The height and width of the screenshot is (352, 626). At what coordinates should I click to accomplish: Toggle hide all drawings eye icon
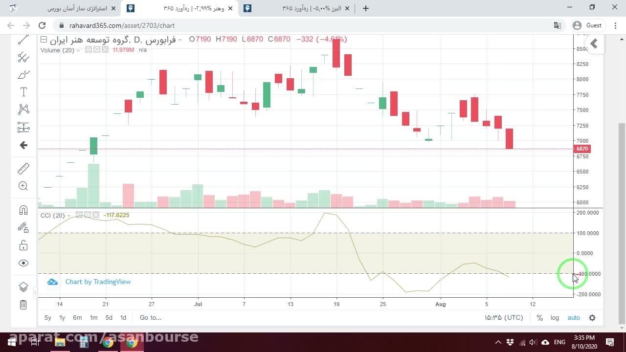tap(23, 263)
